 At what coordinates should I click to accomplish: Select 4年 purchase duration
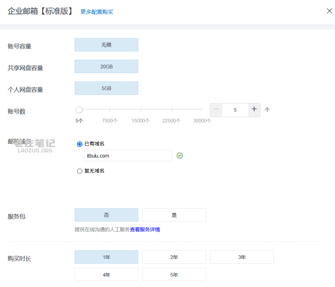point(106,275)
